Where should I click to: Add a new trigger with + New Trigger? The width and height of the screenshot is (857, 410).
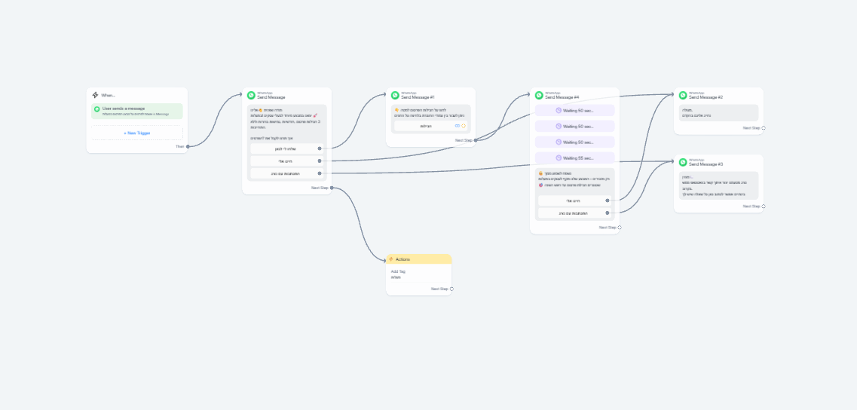coord(136,133)
